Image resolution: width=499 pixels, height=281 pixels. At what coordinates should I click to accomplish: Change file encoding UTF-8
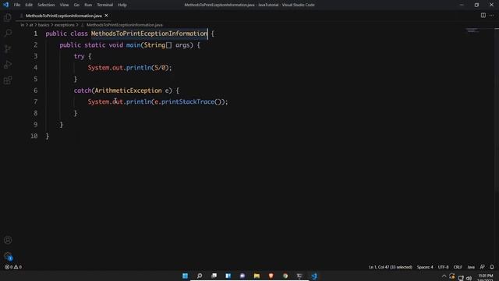pyautogui.click(x=443, y=267)
